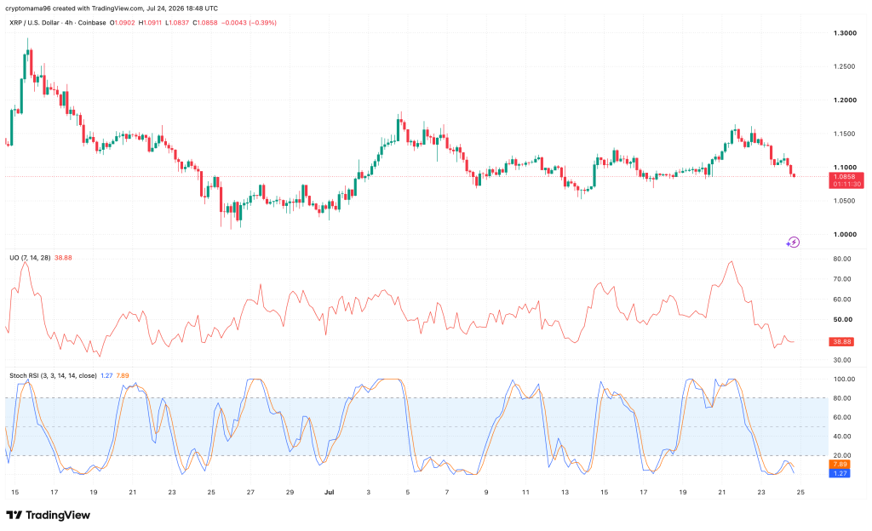Open the Stoch RSI (3, 3, 14, 14, close) legend
Screen dimensions: 872x531
(x=53, y=375)
